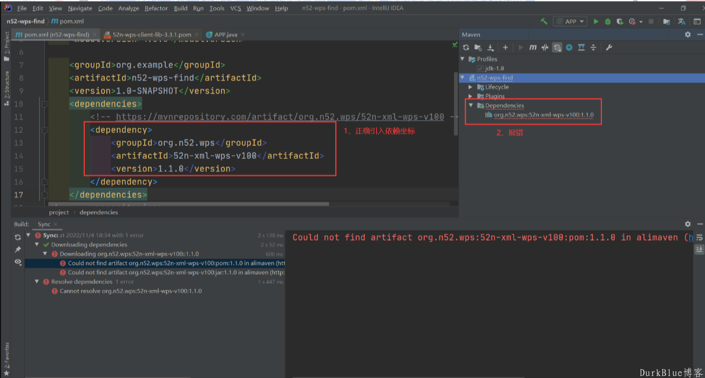Reload All Maven Projects
The width and height of the screenshot is (705, 378).
click(466, 47)
